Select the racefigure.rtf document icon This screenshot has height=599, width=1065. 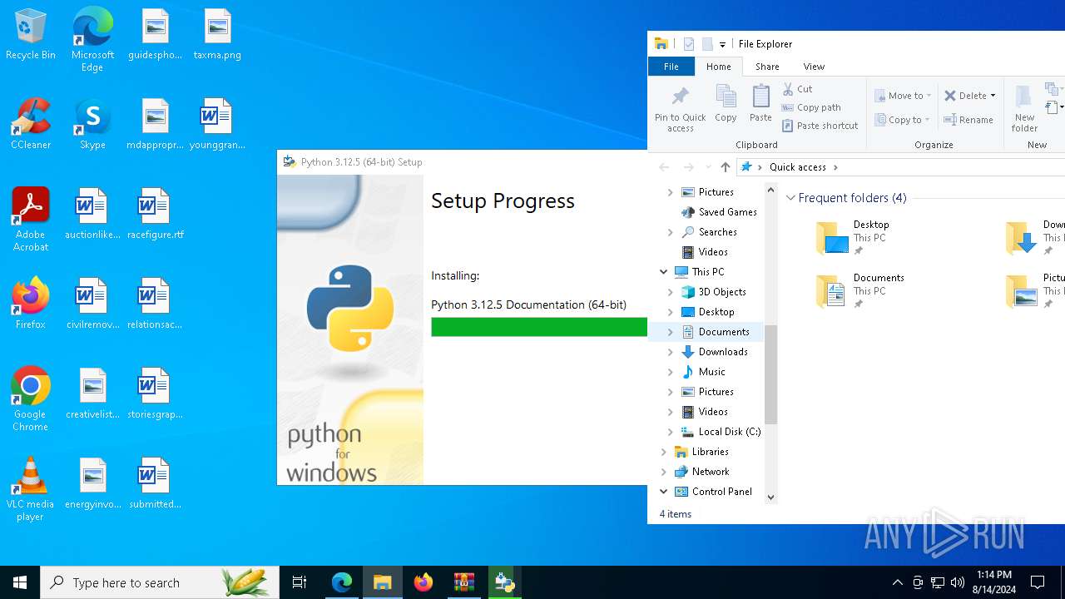tap(155, 214)
